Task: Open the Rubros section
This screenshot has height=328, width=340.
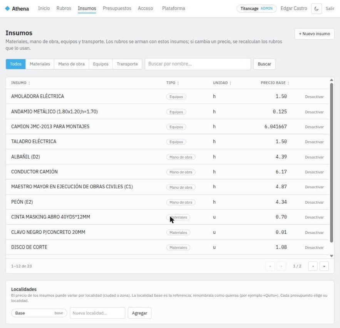Action: click(x=64, y=8)
